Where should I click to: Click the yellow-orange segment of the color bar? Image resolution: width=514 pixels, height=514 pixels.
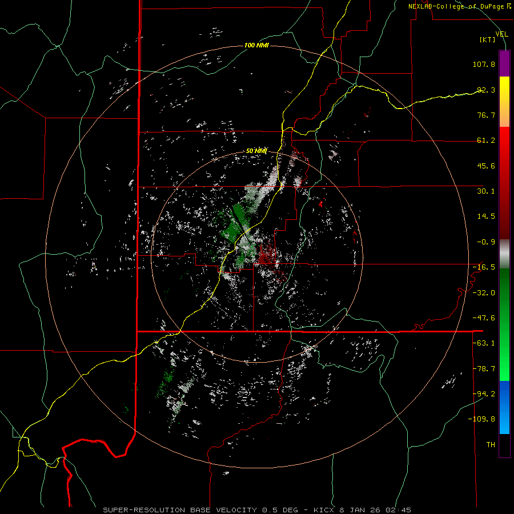click(x=504, y=102)
